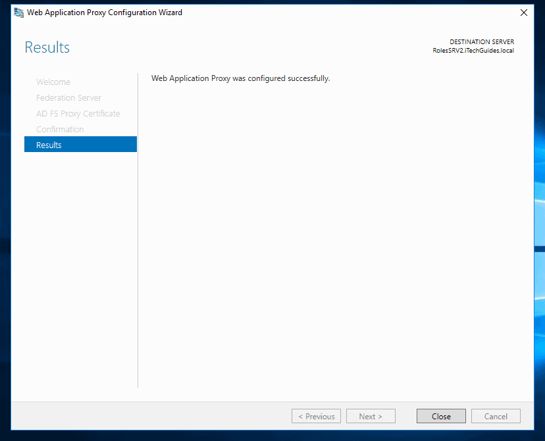Click the highlighted Results step
The width and height of the screenshot is (545, 441).
pos(49,145)
